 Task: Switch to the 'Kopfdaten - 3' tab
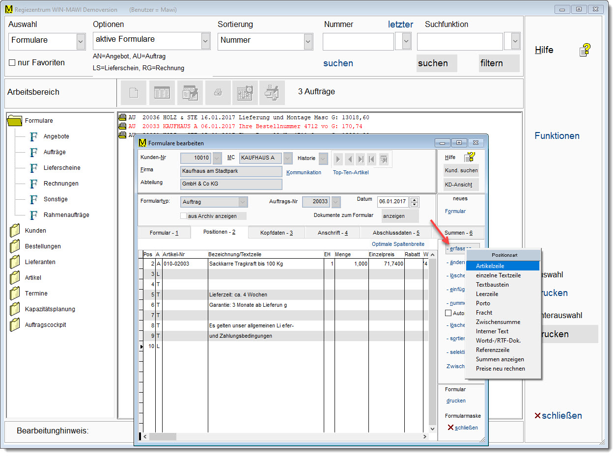[x=277, y=233]
